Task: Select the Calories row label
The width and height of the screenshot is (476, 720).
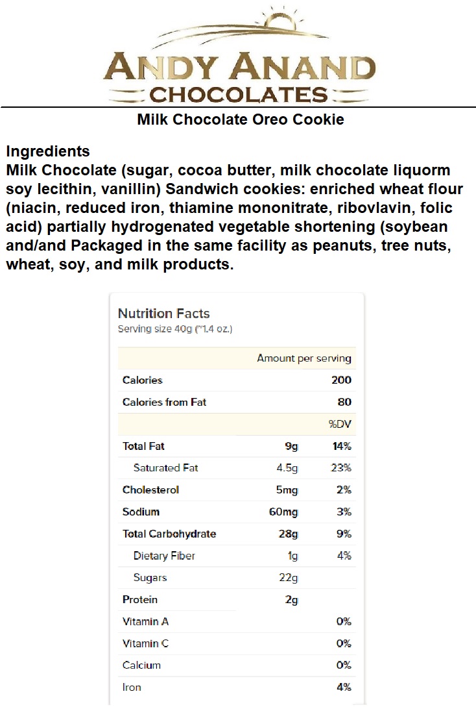Action: (143, 380)
